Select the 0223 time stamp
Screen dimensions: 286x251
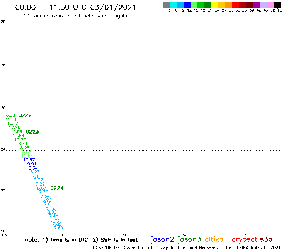(32, 132)
